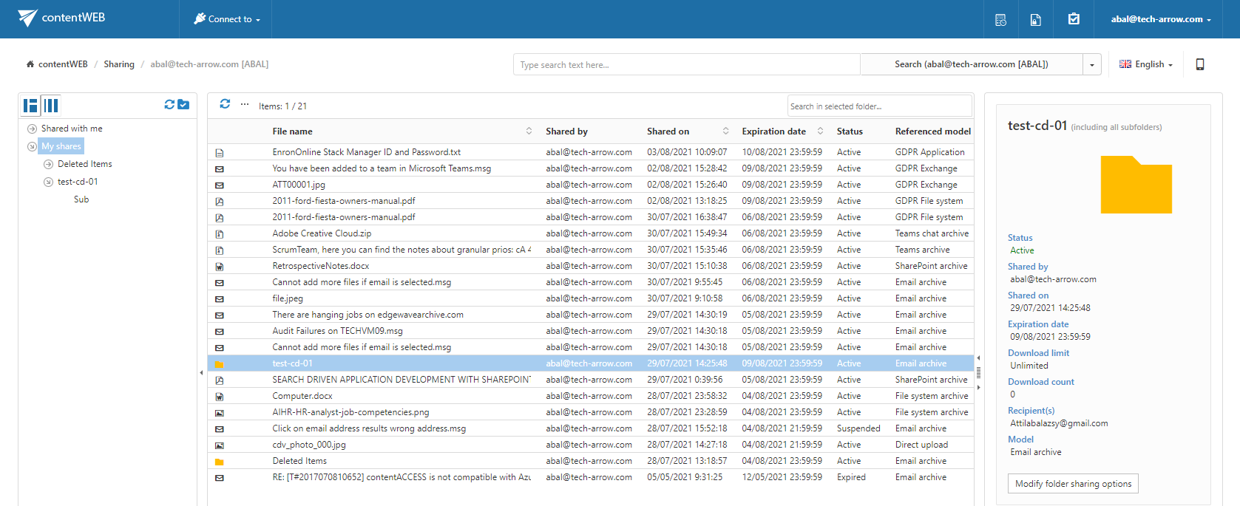Click the Teams chat archive model cell
This screenshot has height=506, width=1240.
pos(932,233)
